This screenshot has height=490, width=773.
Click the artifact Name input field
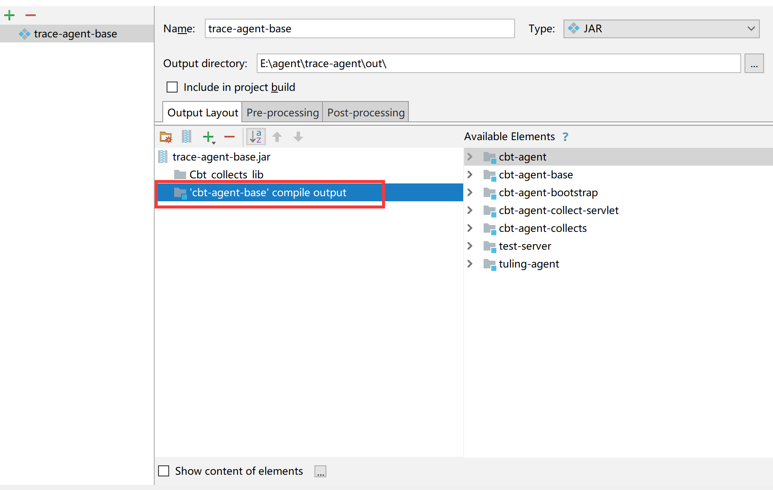(360, 28)
